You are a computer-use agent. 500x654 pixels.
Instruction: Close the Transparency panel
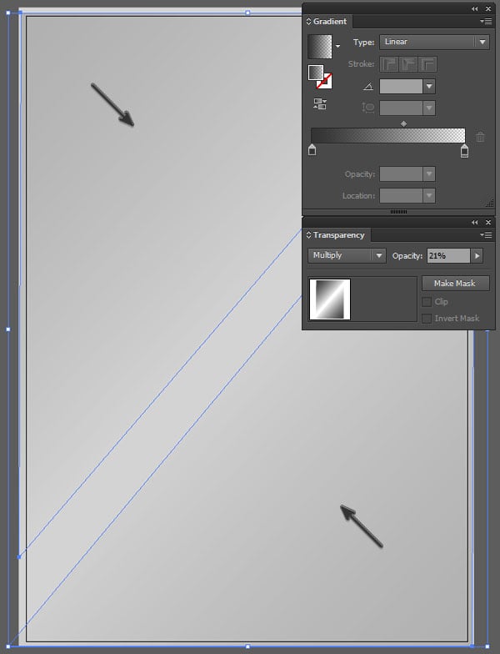point(488,223)
